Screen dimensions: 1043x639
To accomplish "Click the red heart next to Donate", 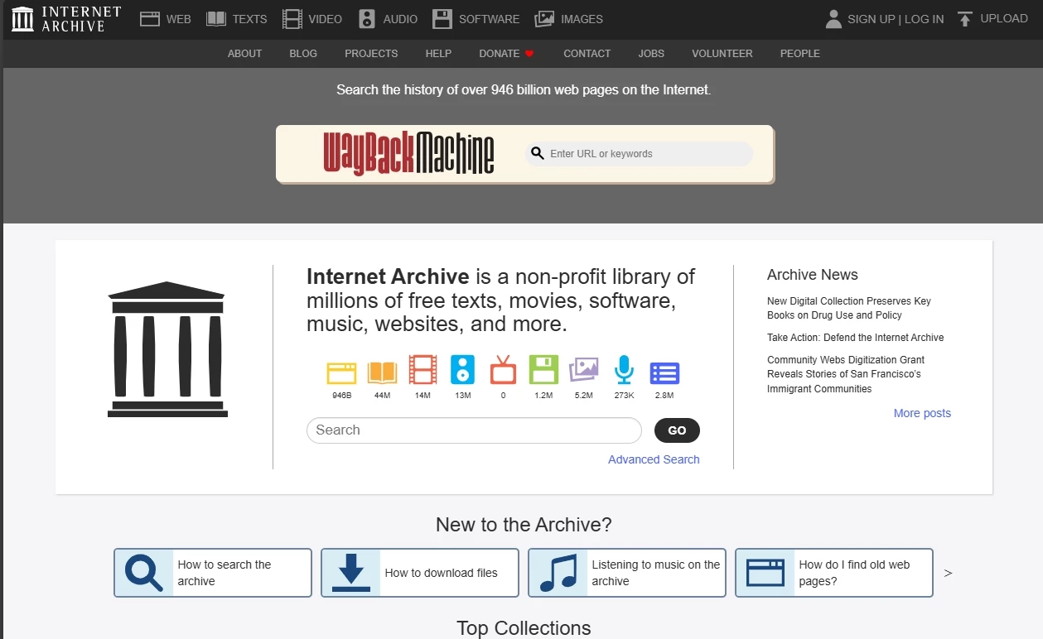I will (529, 53).
